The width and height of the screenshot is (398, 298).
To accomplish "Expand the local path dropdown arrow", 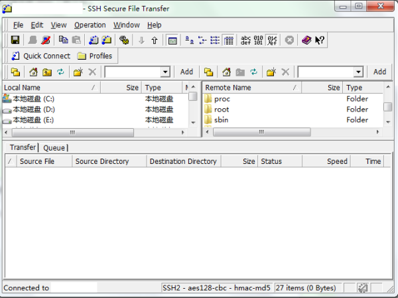I will [x=165, y=72].
